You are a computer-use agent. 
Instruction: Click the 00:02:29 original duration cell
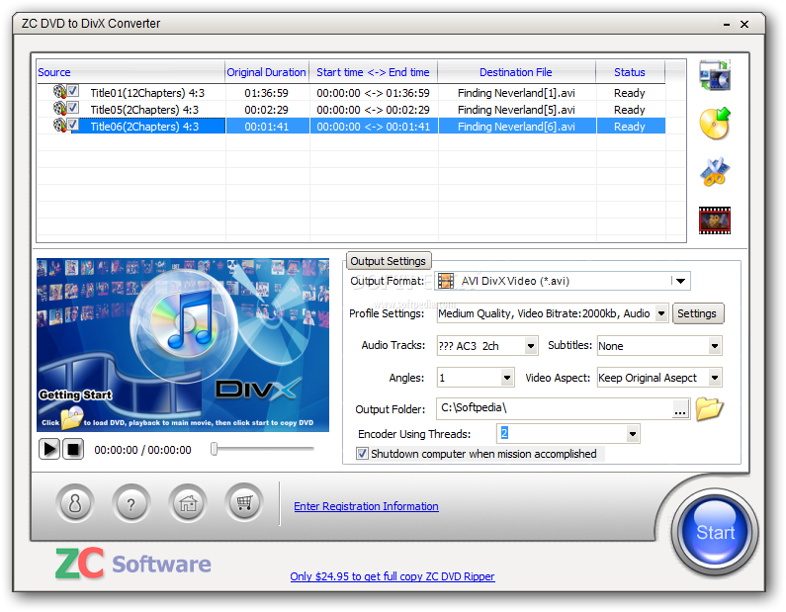(267, 110)
